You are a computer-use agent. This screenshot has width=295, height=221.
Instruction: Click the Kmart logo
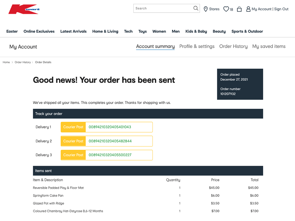click(24, 9)
